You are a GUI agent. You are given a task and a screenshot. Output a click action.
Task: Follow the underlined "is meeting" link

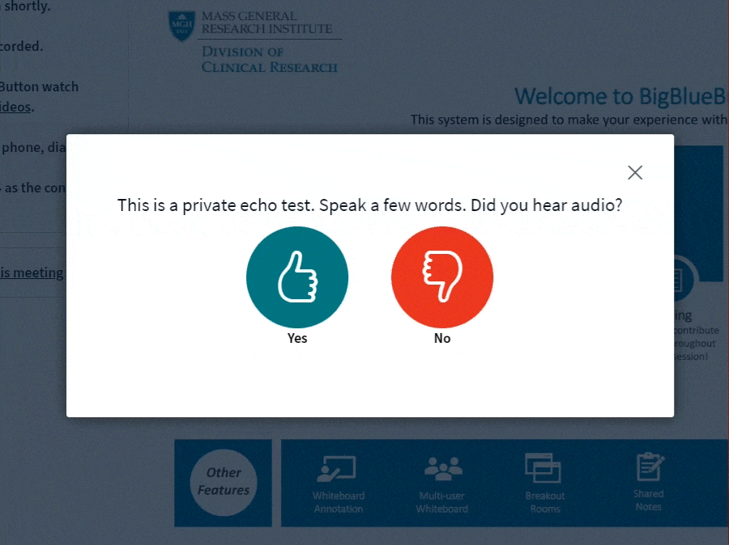tap(32, 272)
